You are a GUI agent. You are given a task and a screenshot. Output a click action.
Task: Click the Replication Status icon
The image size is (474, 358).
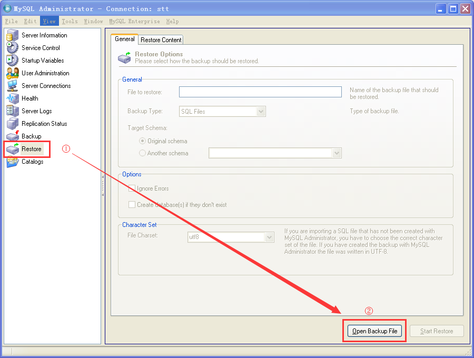[13, 124]
